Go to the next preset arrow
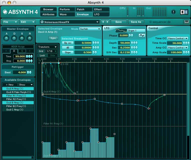The height and width of the screenshot is (160, 191). [107, 22]
